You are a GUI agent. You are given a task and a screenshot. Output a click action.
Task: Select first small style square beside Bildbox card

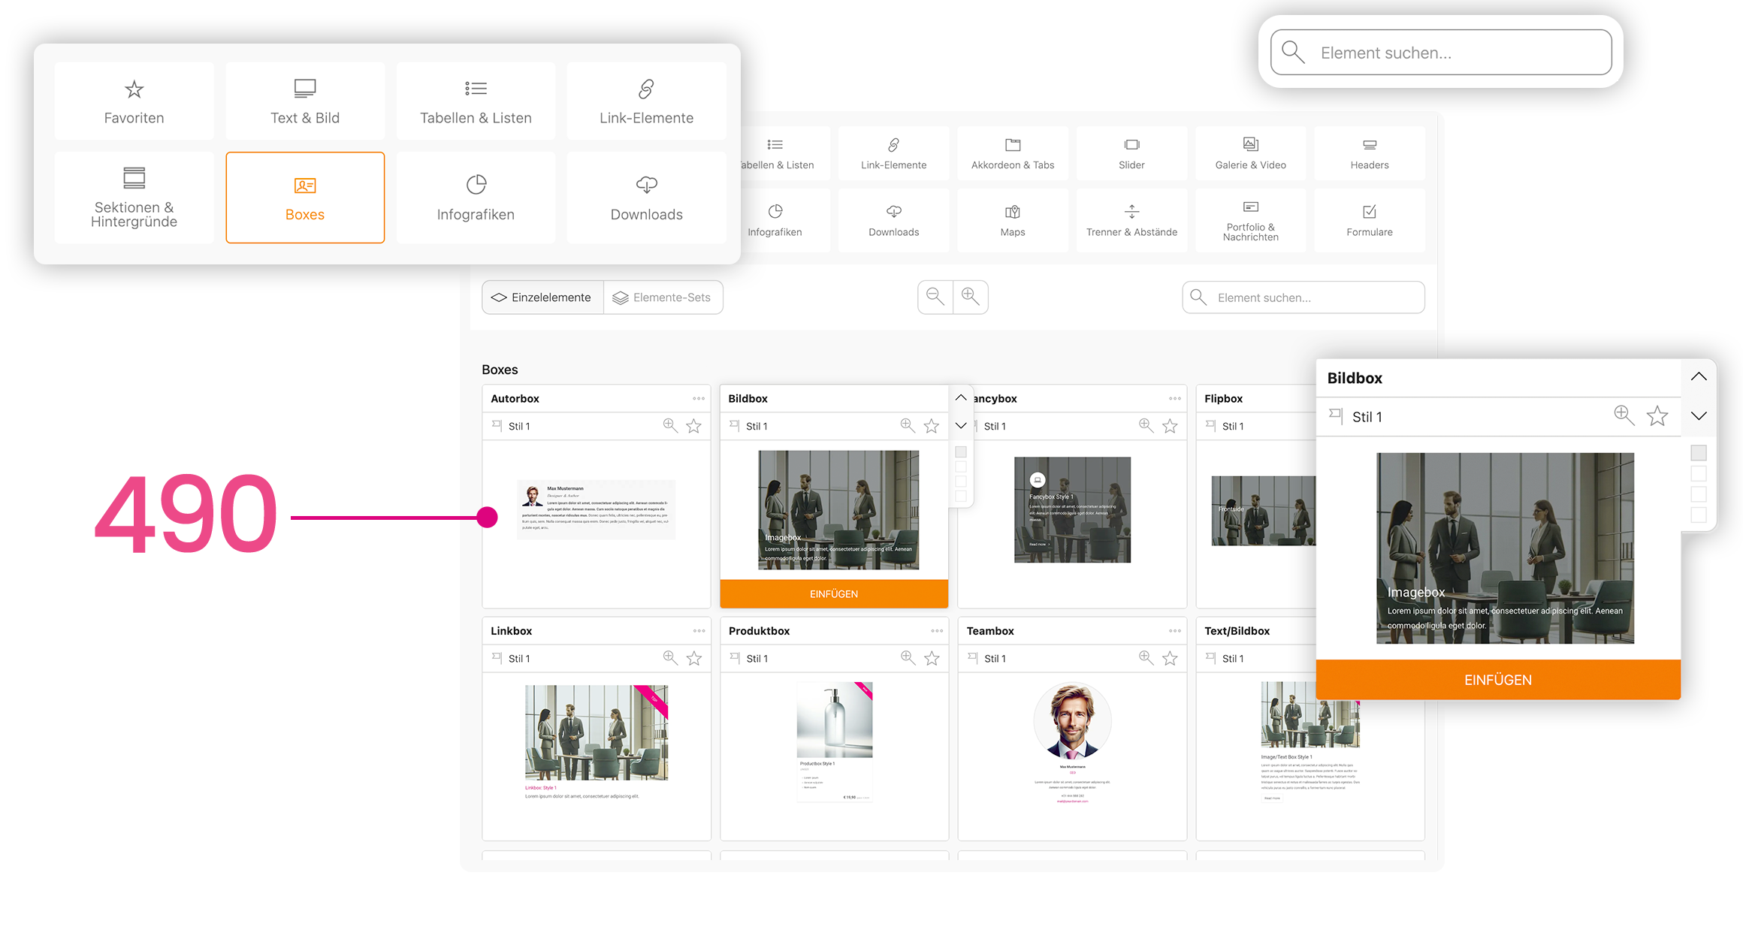click(961, 452)
